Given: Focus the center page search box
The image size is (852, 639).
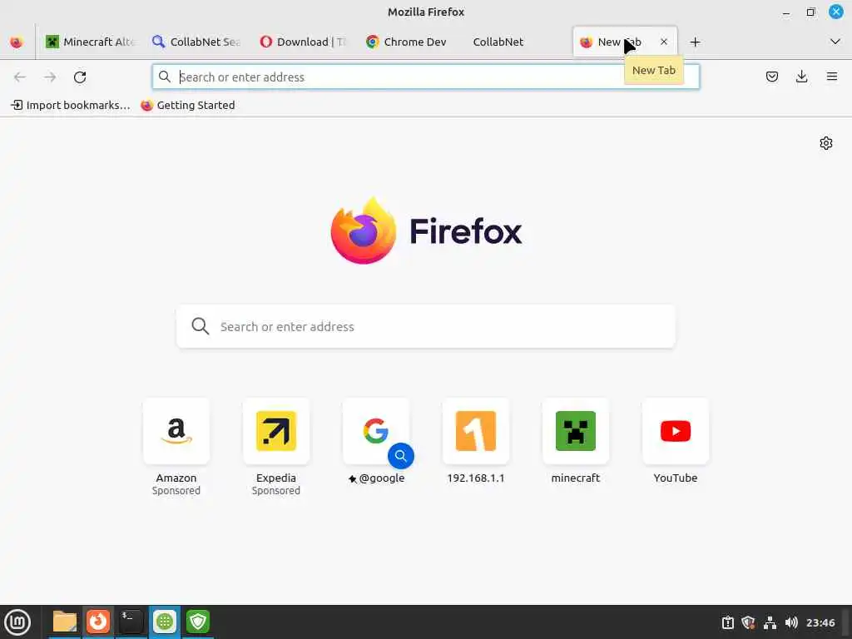Looking at the screenshot, I should 426,326.
